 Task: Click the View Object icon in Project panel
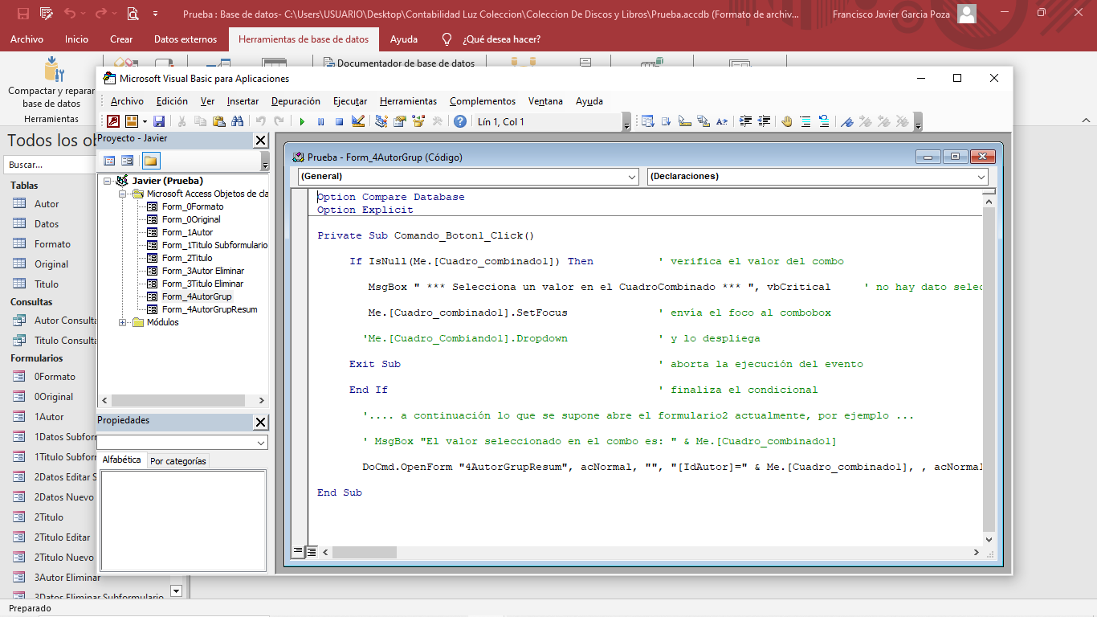[x=127, y=161]
